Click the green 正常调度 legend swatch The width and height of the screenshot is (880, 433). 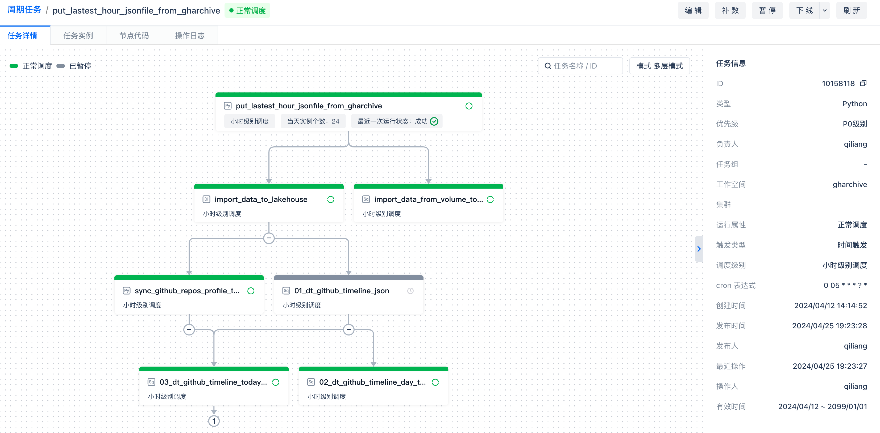[14, 66]
